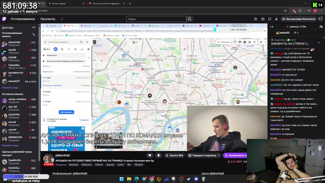The height and width of the screenshot is (183, 325).
Task: Open the Twitch top-nav more options menu
Action: point(62,19)
